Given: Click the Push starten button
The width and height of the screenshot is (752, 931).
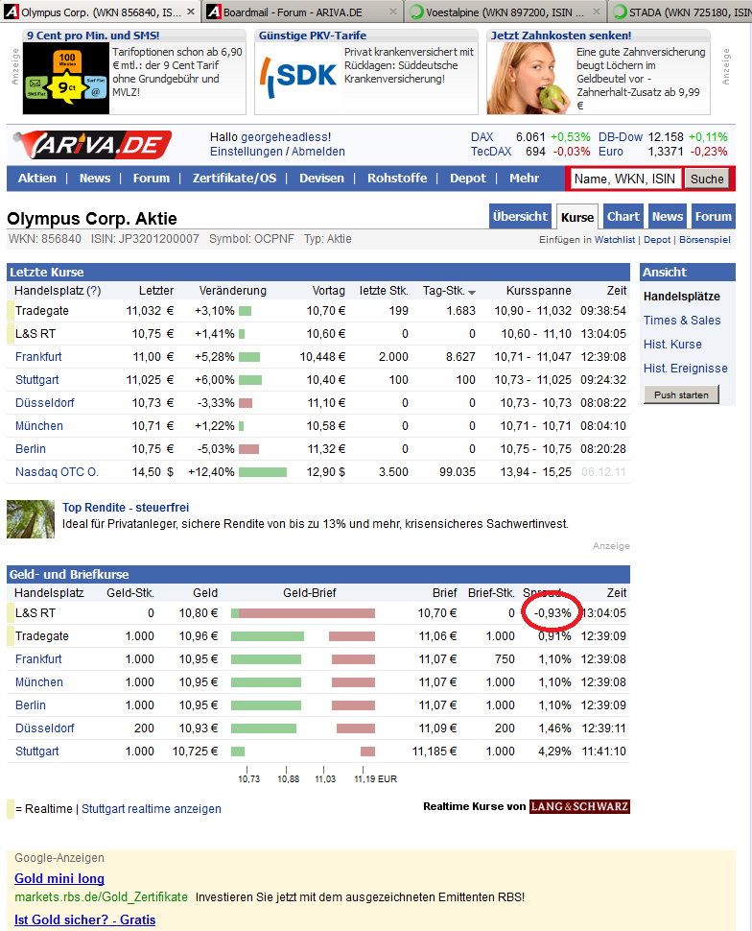Looking at the screenshot, I should [681, 394].
